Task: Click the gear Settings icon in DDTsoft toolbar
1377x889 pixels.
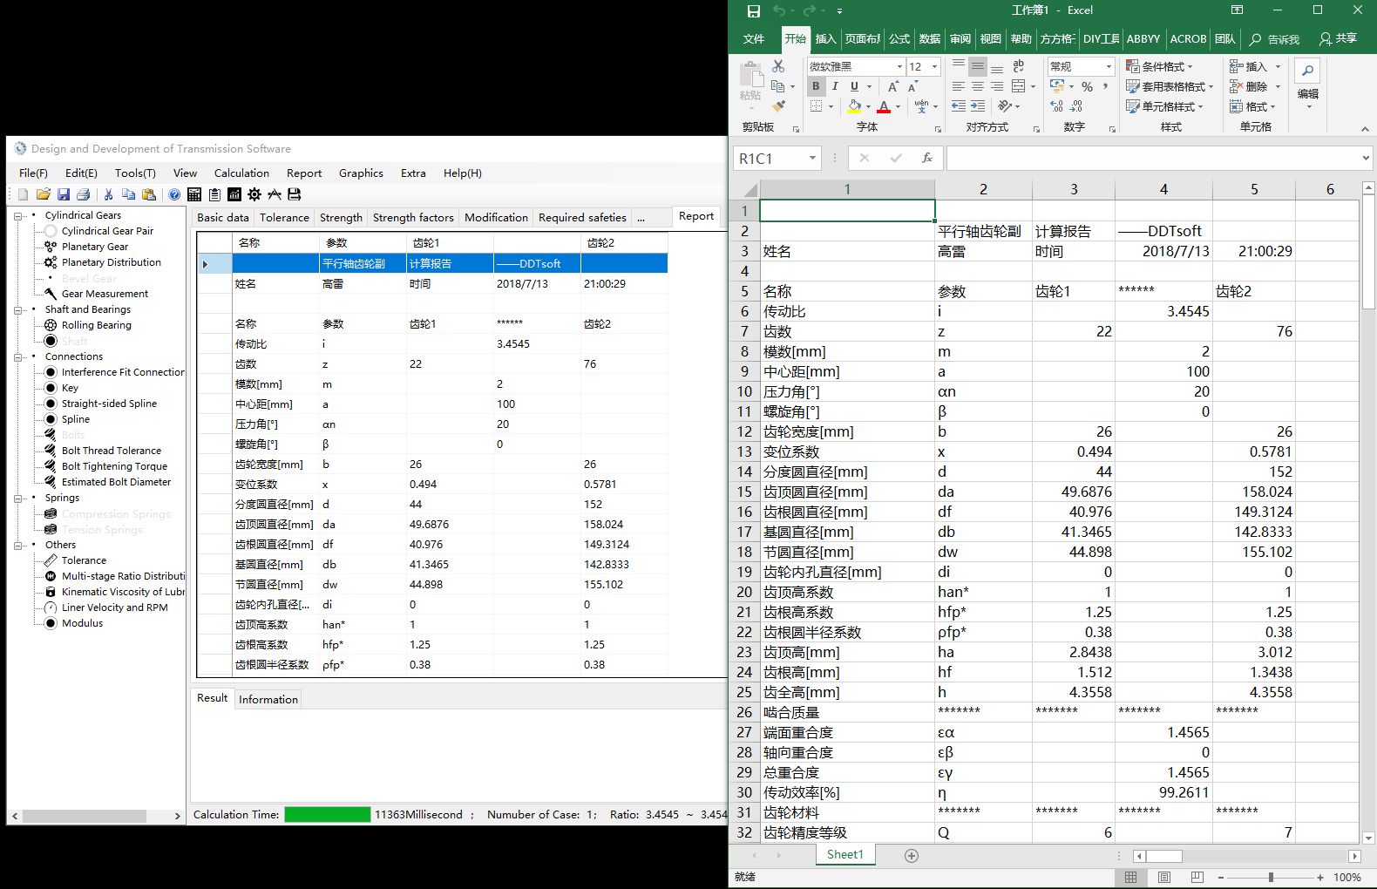Action: pyautogui.click(x=254, y=194)
